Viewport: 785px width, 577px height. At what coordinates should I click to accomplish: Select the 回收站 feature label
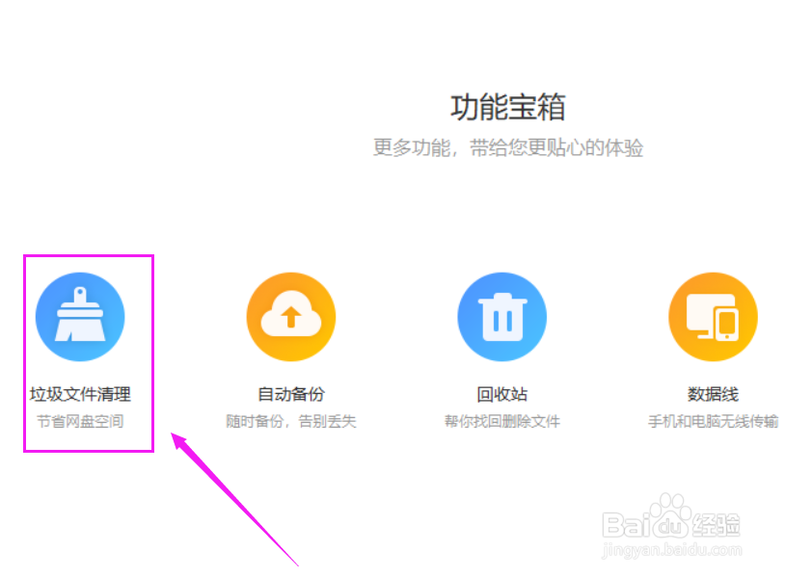(x=501, y=393)
